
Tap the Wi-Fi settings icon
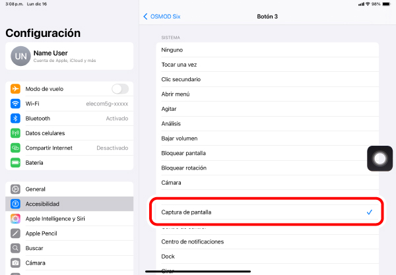pyautogui.click(x=16, y=104)
